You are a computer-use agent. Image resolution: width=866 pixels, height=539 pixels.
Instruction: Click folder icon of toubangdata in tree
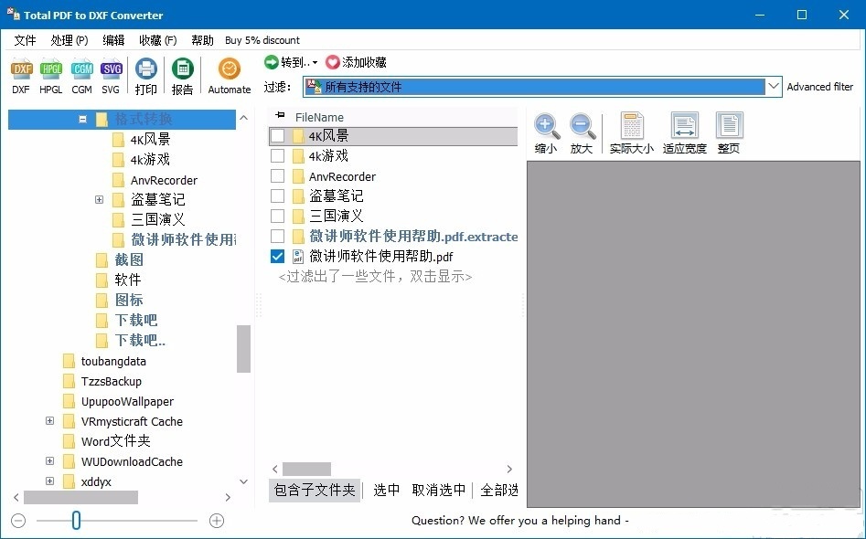pos(69,362)
